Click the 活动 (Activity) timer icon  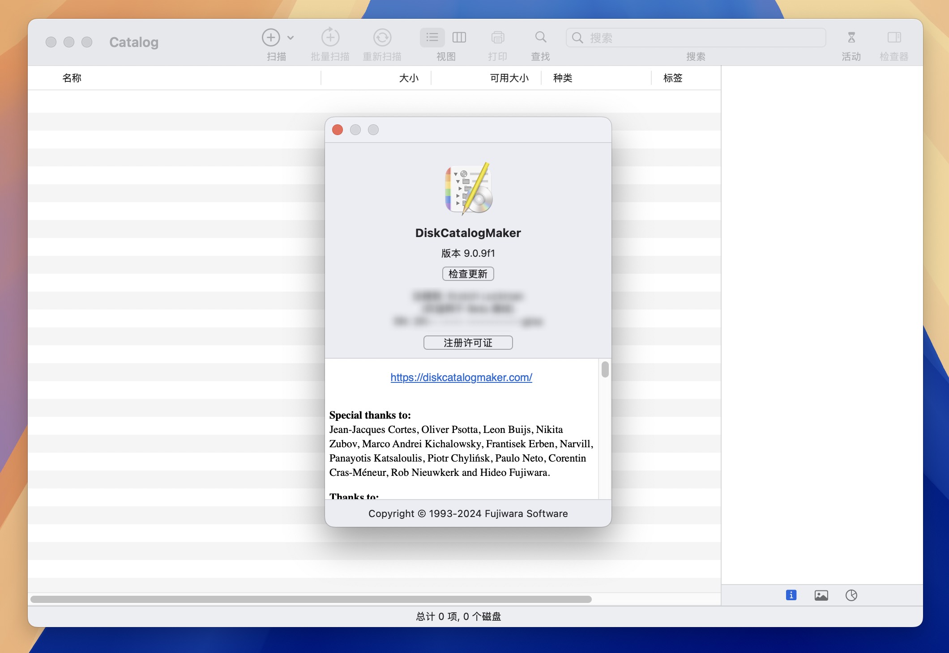852,37
